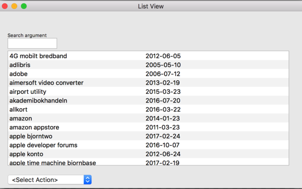Pick the airport utility row

pyautogui.click(x=28, y=91)
